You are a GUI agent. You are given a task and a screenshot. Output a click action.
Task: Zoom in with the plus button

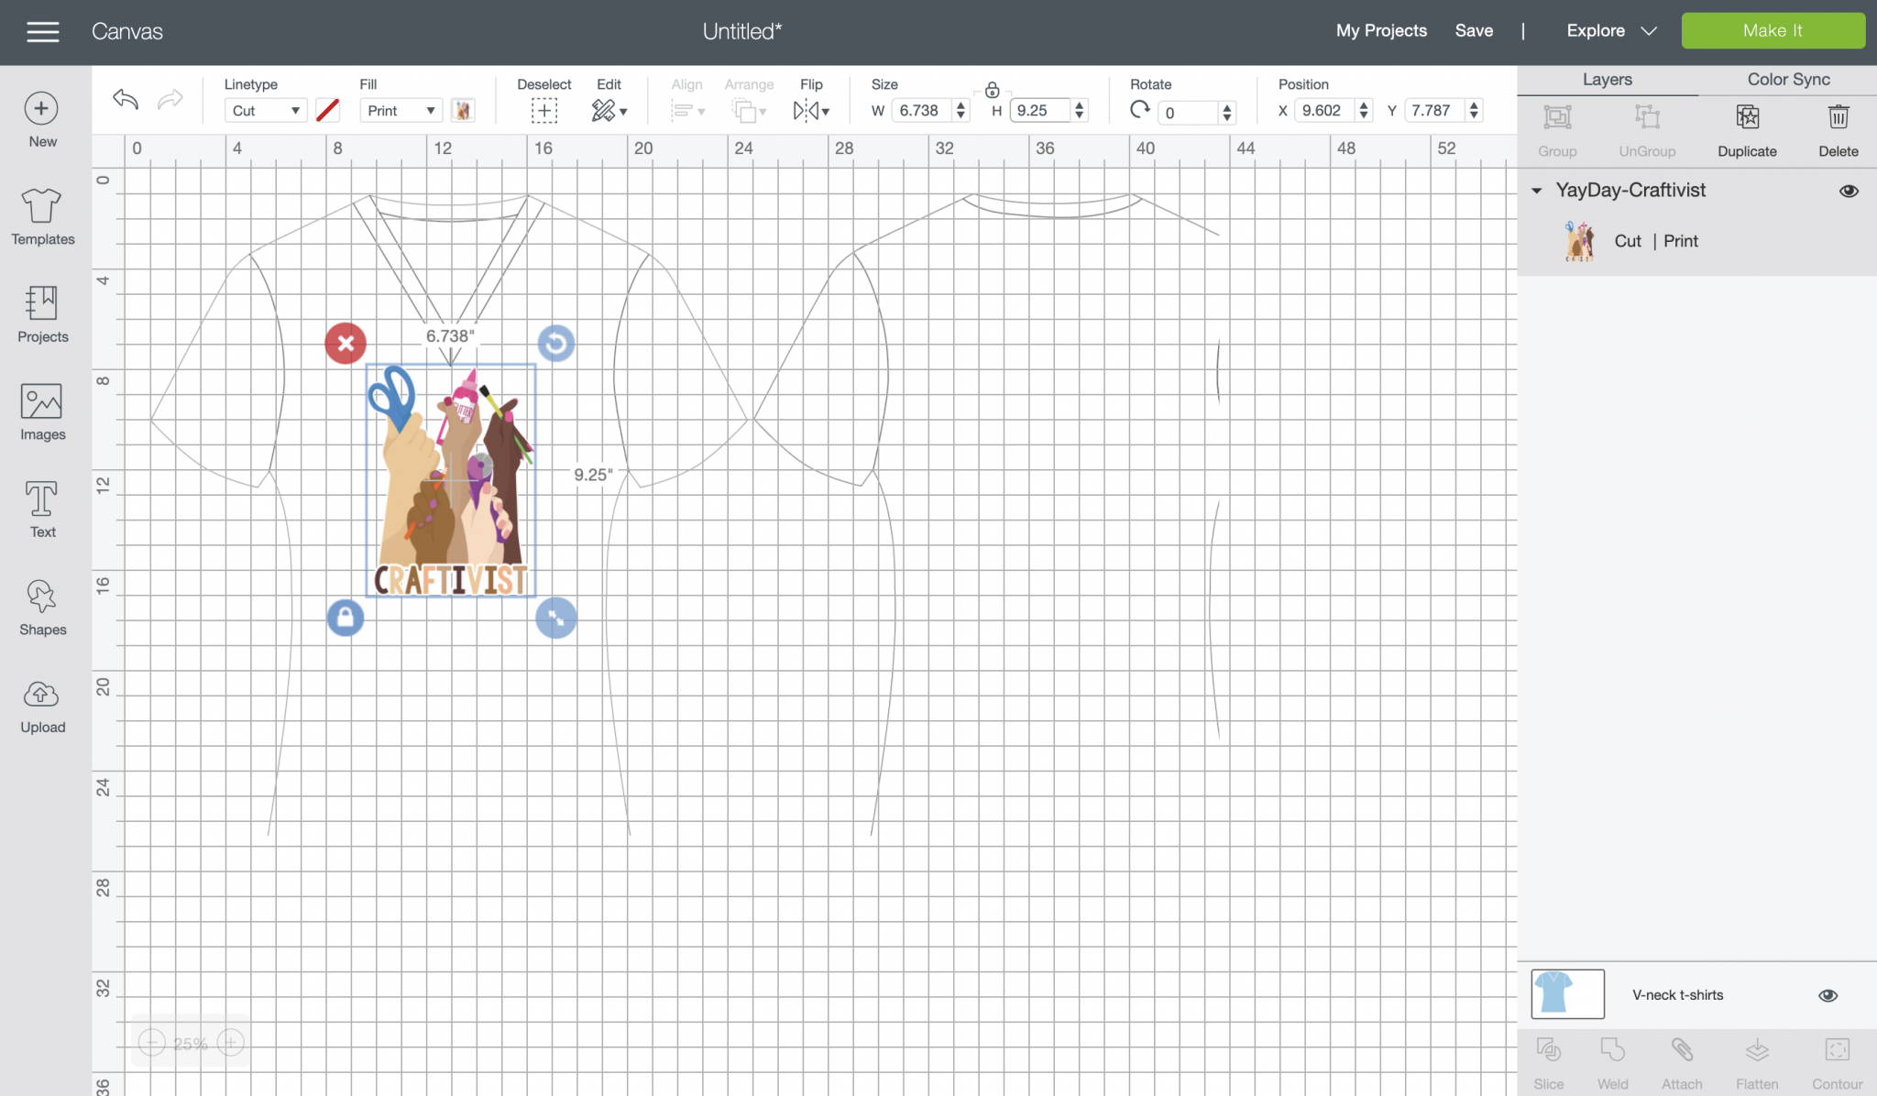point(231,1042)
